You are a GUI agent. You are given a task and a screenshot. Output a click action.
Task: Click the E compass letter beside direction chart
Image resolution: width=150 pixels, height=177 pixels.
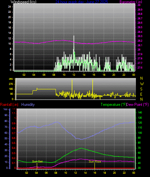pyautogui.click(x=141, y=94)
